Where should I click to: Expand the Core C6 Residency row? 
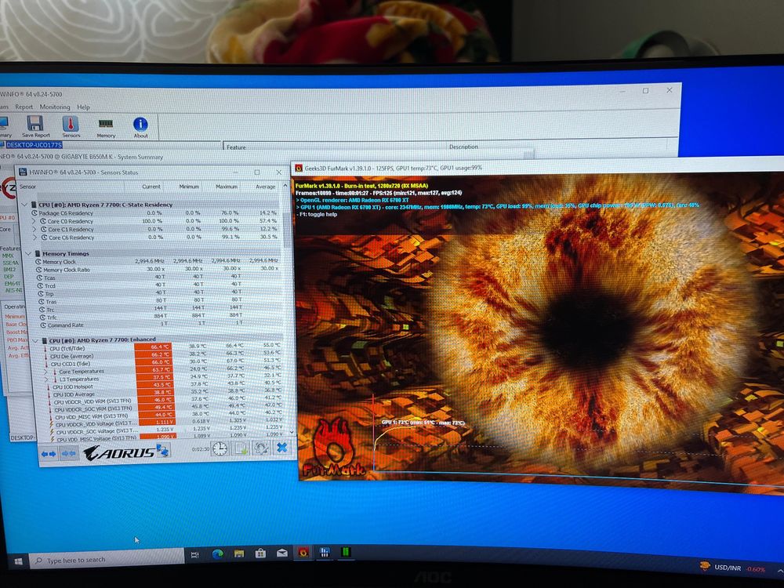coord(35,238)
